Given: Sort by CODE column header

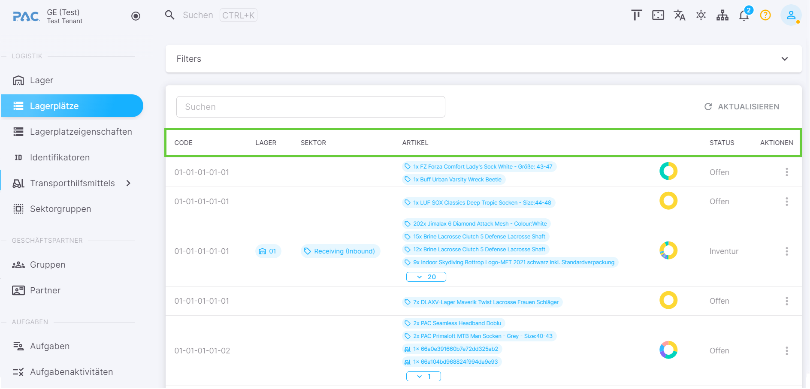Looking at the screenshot, I should (183, 143).
